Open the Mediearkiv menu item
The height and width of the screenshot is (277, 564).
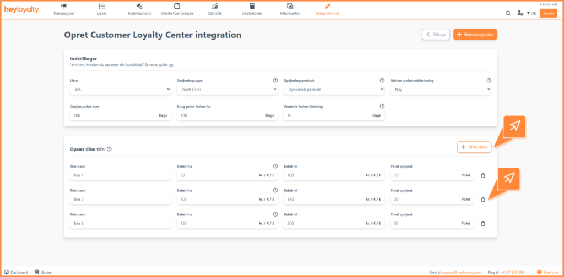click(x=290, y=9)
